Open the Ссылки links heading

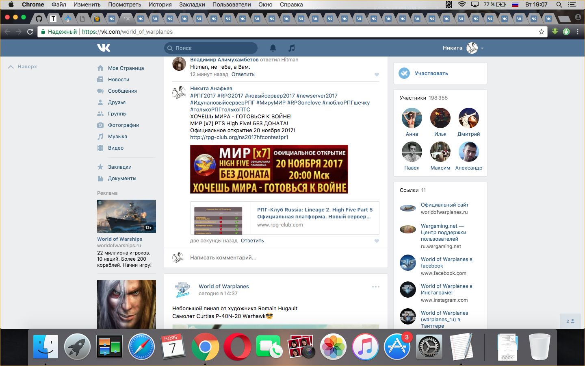[x=409, y=190]
